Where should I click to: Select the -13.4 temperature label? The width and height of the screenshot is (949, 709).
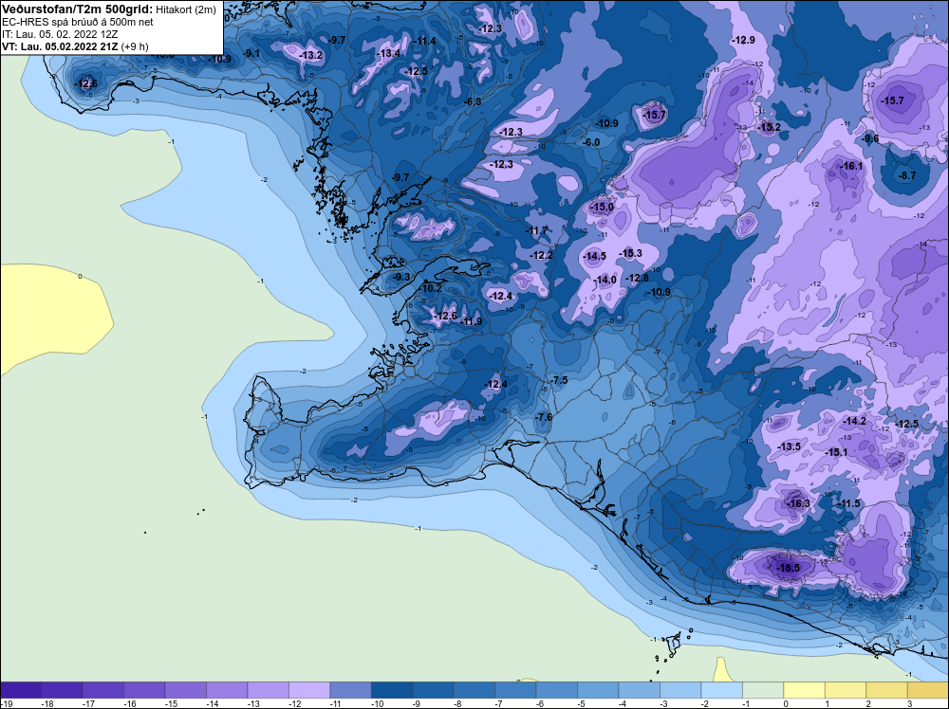pyautogui.click(x=388, y=53)
